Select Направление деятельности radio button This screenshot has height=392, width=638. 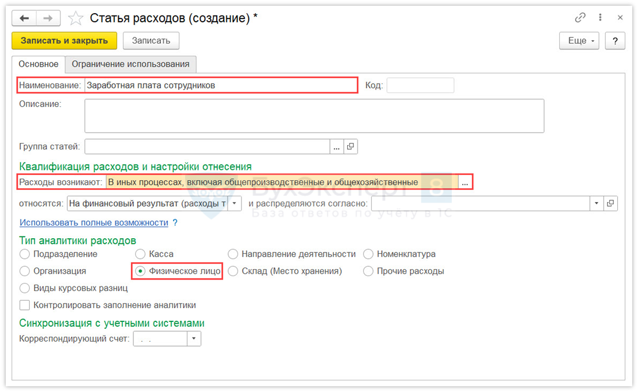point(233,254)
